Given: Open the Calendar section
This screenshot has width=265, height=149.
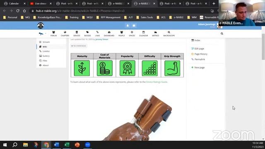Looking at the screenshot, I should 144,34.
